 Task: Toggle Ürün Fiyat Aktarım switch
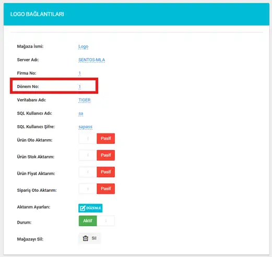pos(97,172)
